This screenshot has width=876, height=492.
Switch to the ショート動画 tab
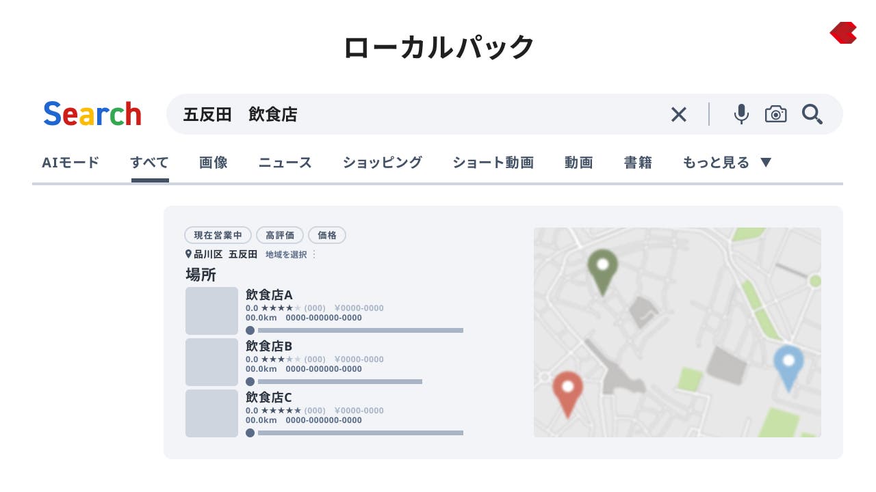coord(493,163)
